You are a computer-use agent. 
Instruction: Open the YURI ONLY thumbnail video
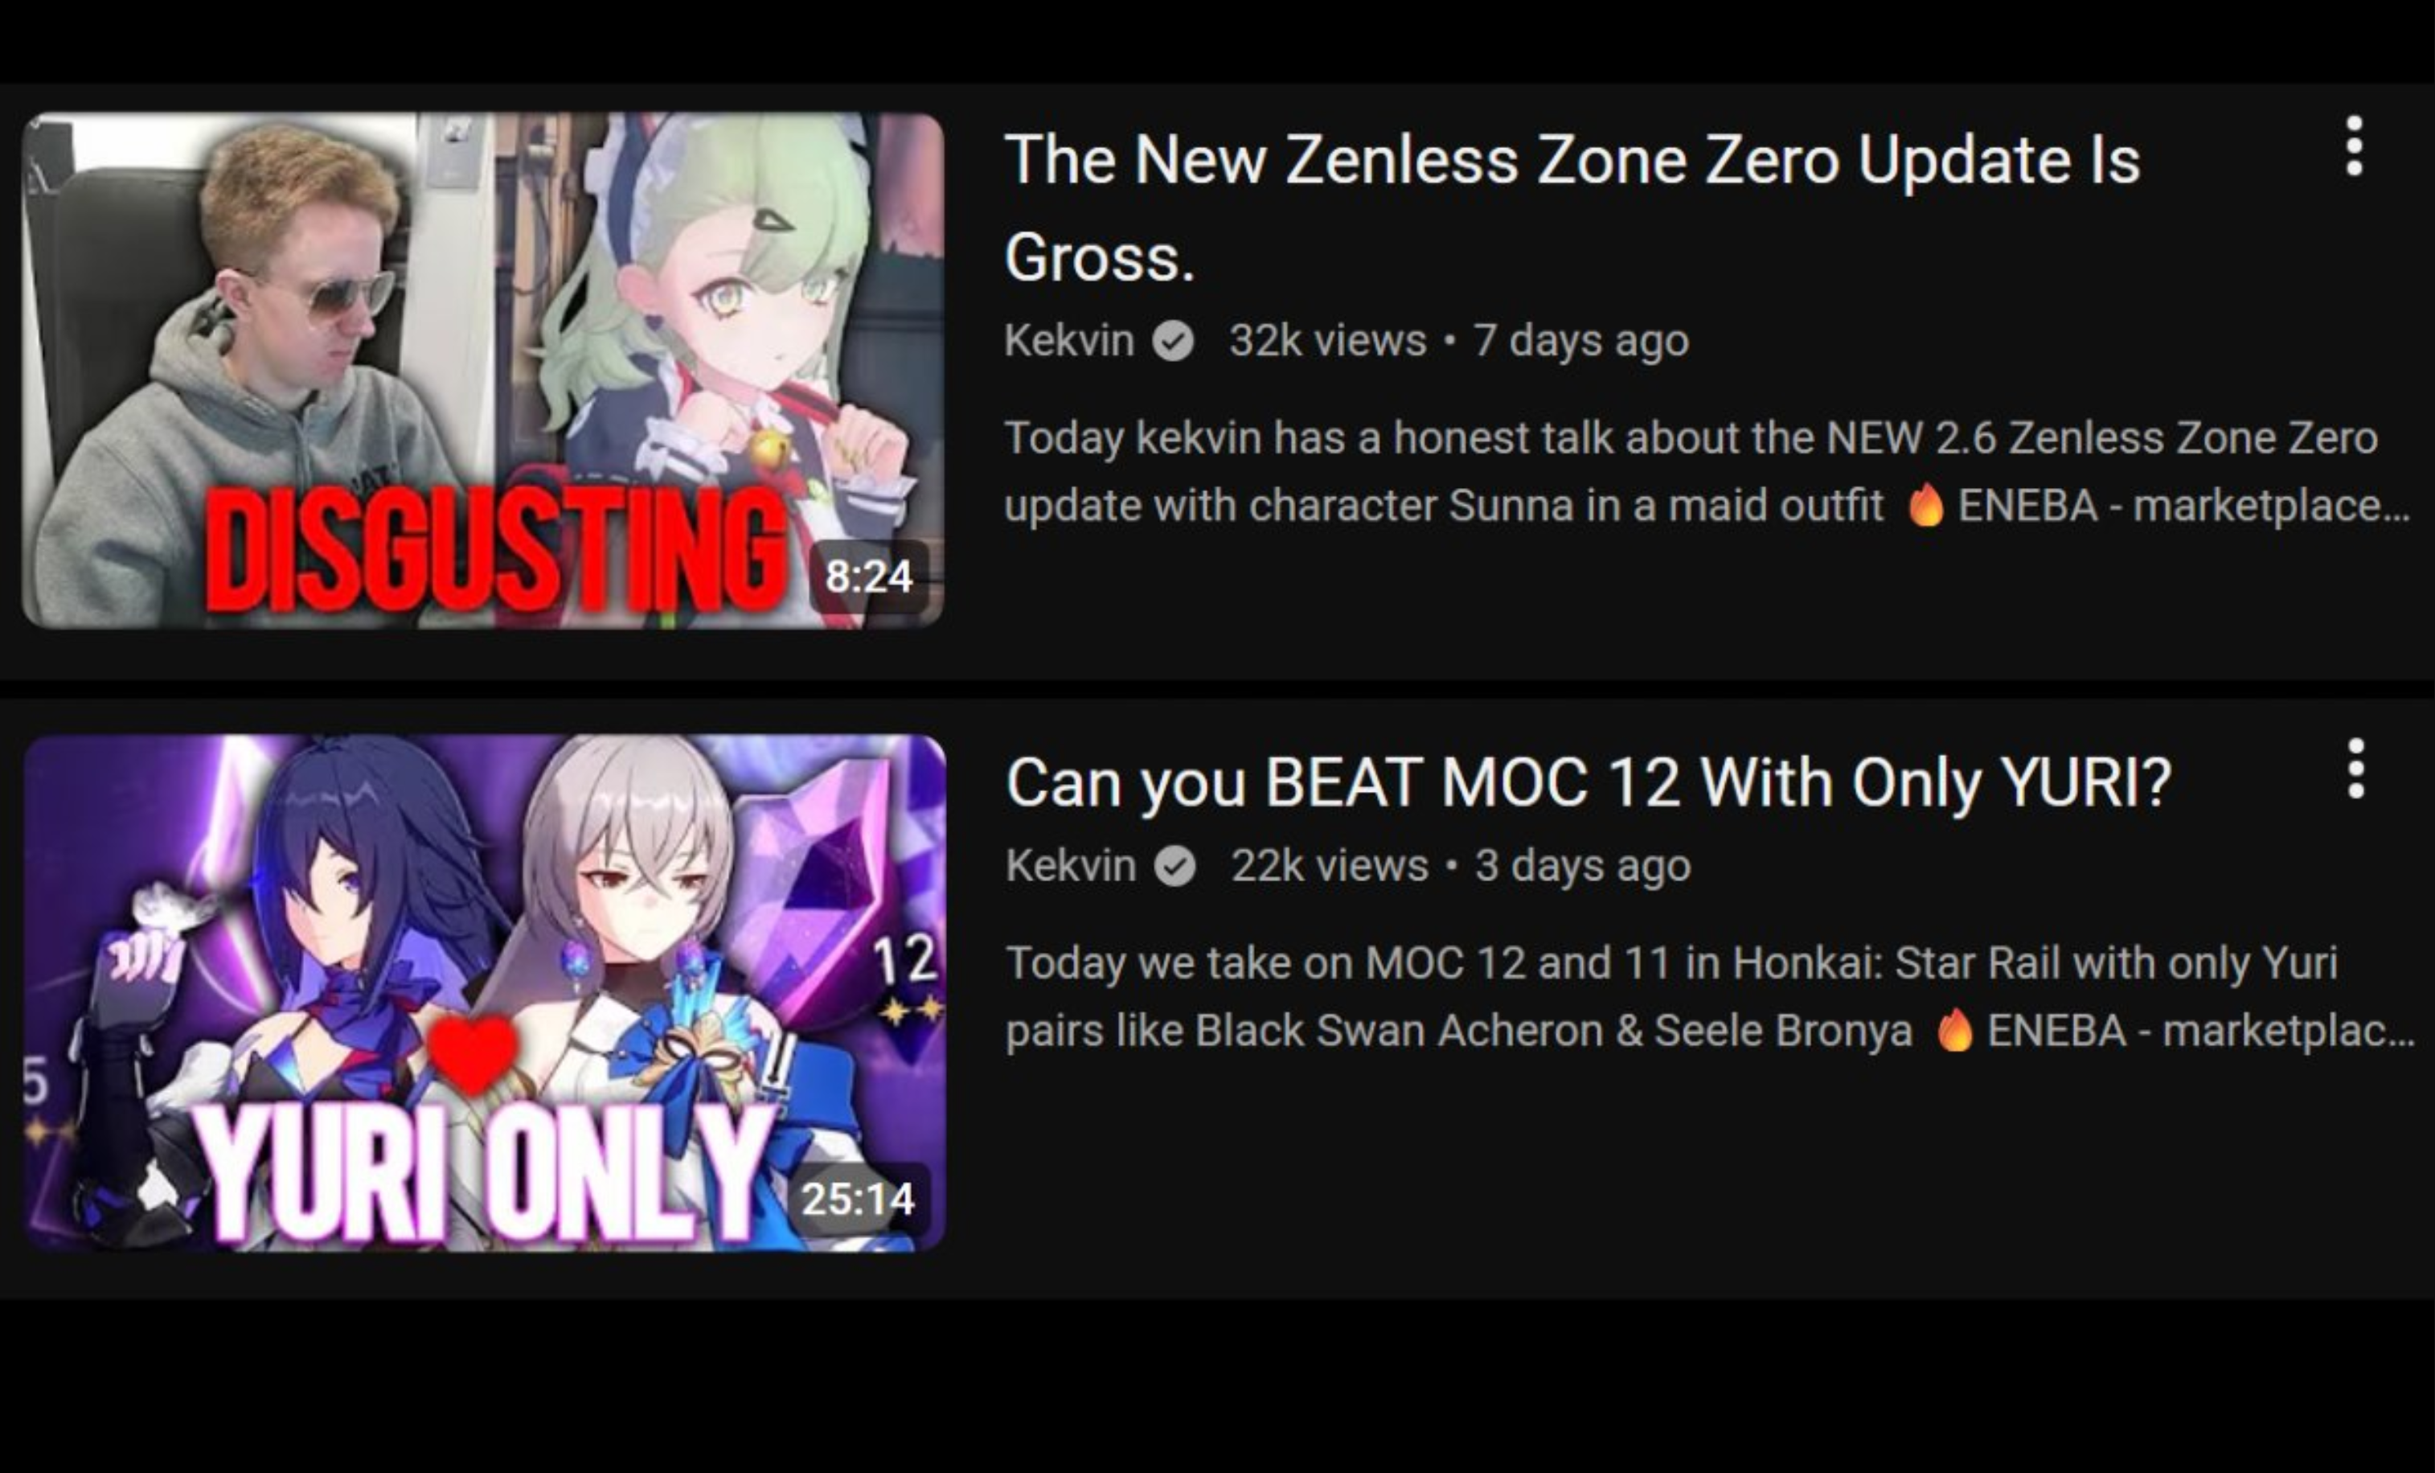tap(484, 992)
